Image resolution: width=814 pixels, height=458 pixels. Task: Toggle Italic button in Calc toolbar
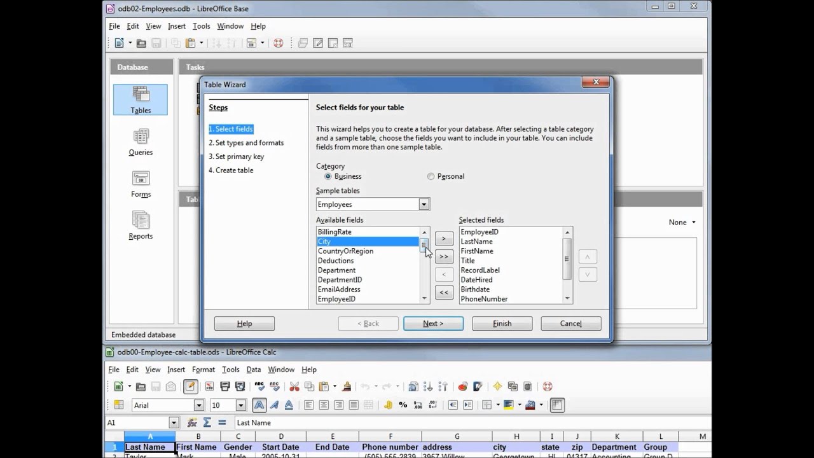(274, 405)
